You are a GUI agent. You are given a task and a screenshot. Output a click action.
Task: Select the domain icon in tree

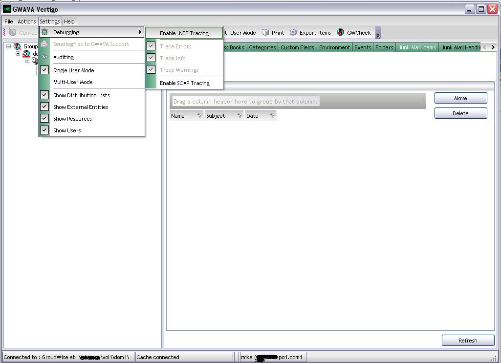[x=26, y=54]
